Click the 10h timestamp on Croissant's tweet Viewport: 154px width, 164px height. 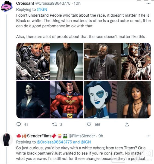tap(77, 3)
